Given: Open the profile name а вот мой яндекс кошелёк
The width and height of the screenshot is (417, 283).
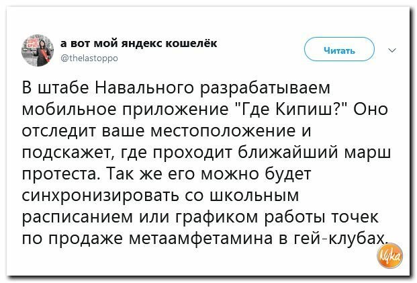Looking at the screenshot, I should tap(138, 43).
